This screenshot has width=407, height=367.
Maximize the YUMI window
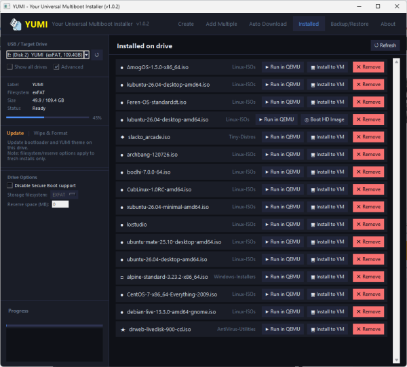(378, 6)
